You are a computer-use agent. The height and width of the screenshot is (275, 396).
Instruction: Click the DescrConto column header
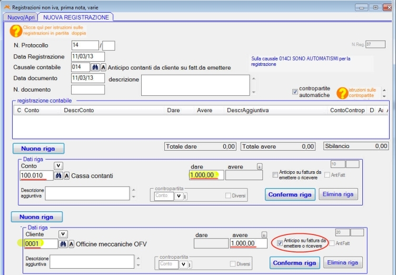(112, 110)
